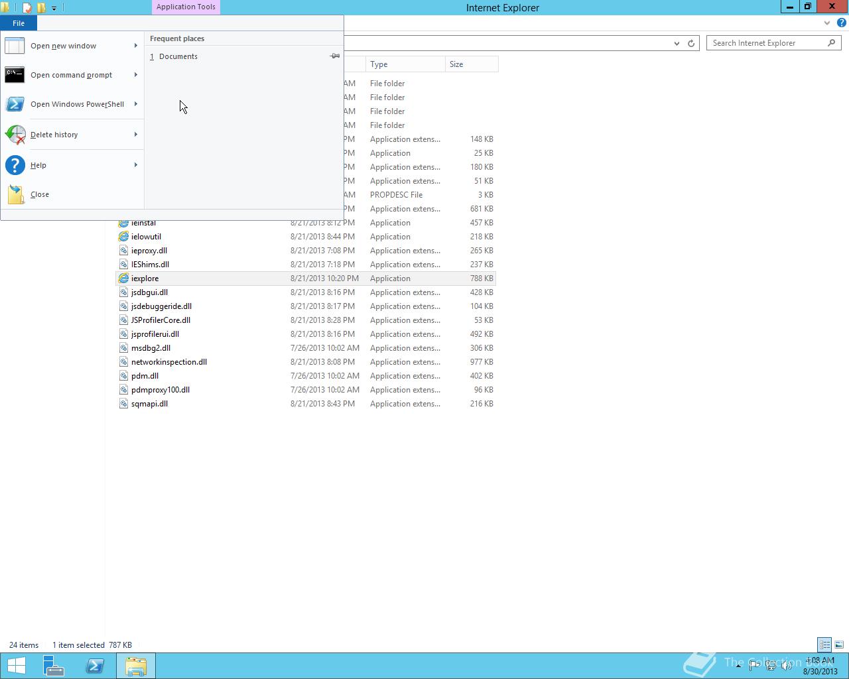Click the jsdbgui.dll file icon
Viewport: 849px width, 679px height.
click(123, 292)
